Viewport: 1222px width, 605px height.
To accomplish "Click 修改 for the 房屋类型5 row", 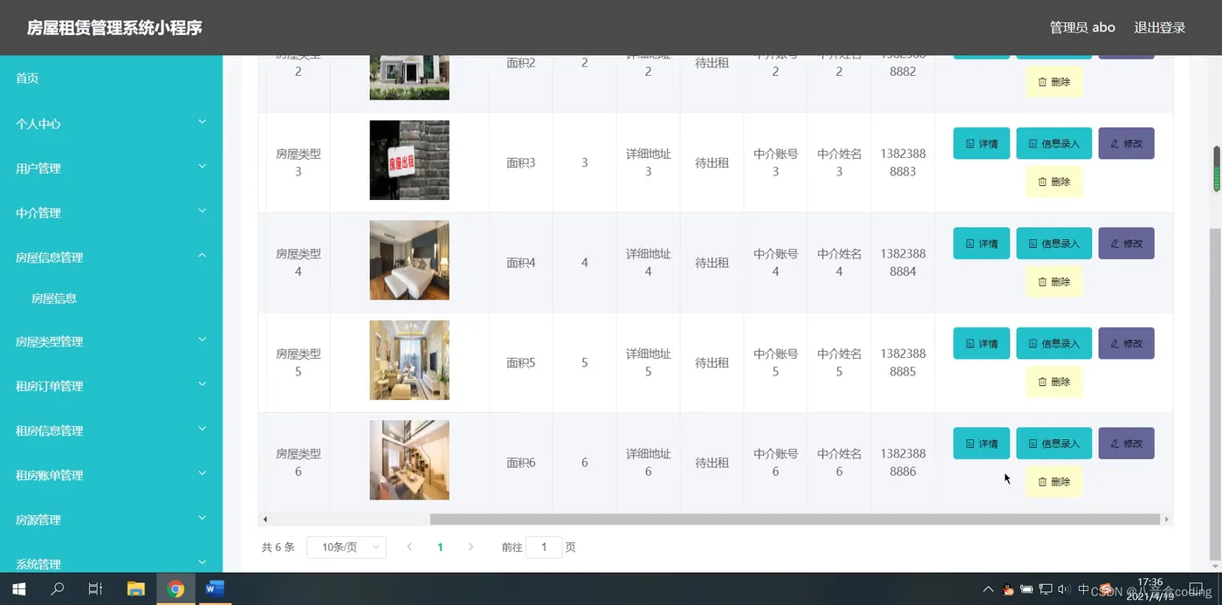I will click(1126, 343).
